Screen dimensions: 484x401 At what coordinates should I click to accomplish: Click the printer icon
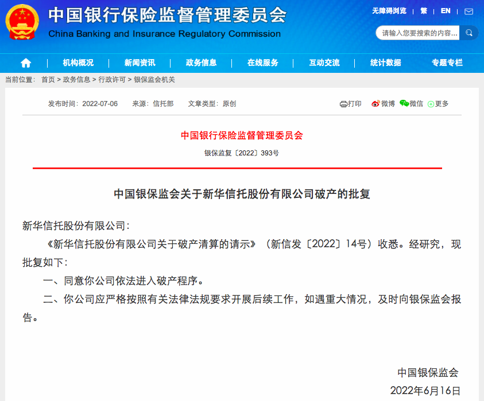pyautogui.click(x=343, y=104)
